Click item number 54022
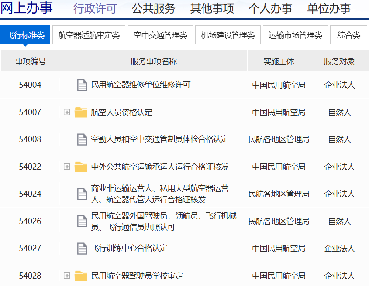Viewport: 369px width, 286px height. pos(30,167)
